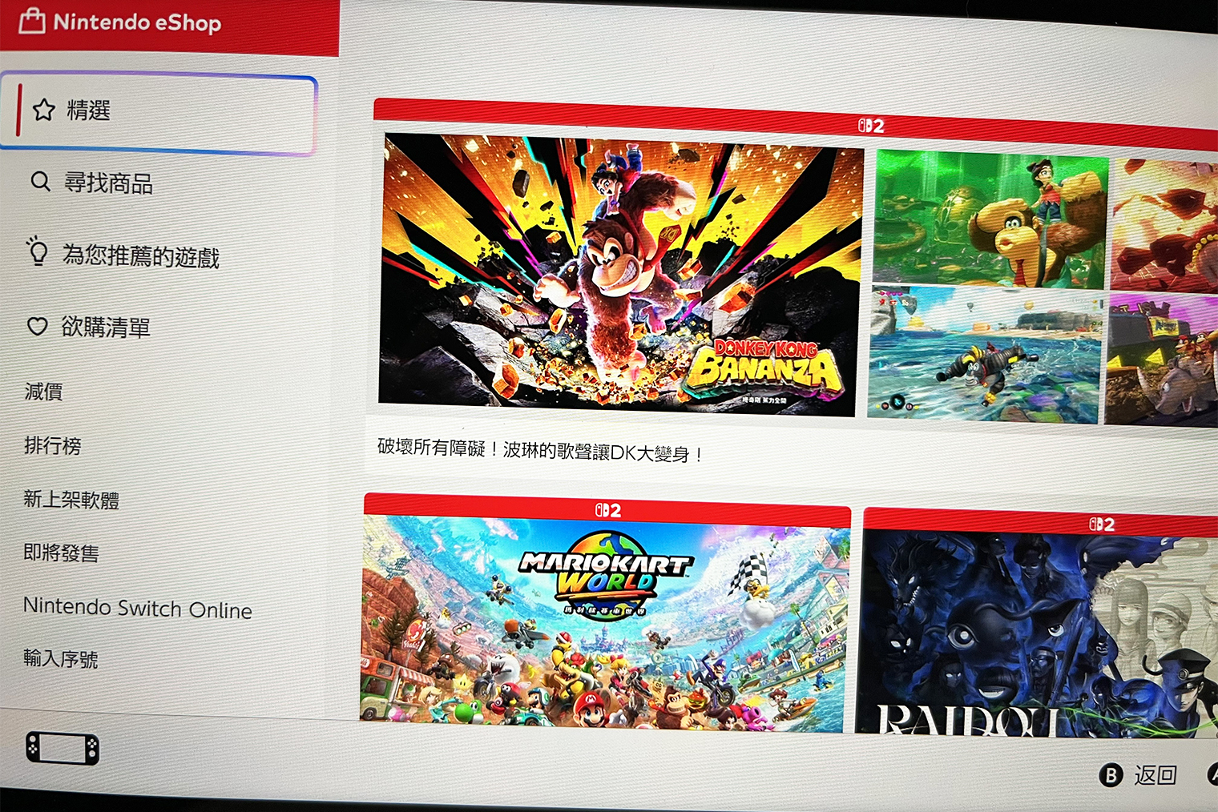Click the caption 破壞所有障礙！波琳的歌聲讓DK大變身！
Viewport: 1218px width, 812px height.
541,451
